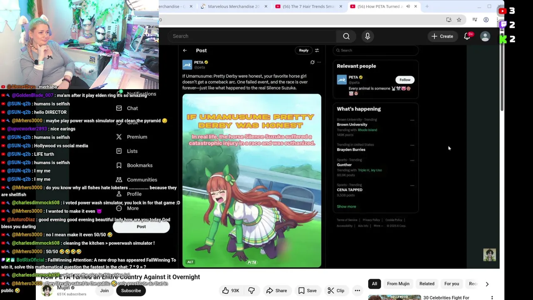This screenshot has height=300, width=533.
Task: Close The 7 Hair Trends tab
Action: (341, 6)
